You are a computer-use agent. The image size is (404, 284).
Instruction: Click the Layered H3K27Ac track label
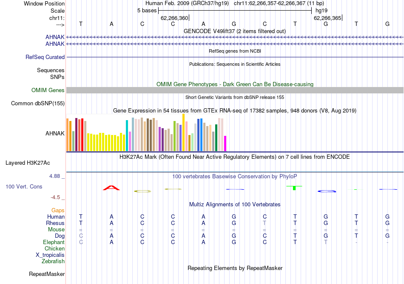click(x=28, y=163)
